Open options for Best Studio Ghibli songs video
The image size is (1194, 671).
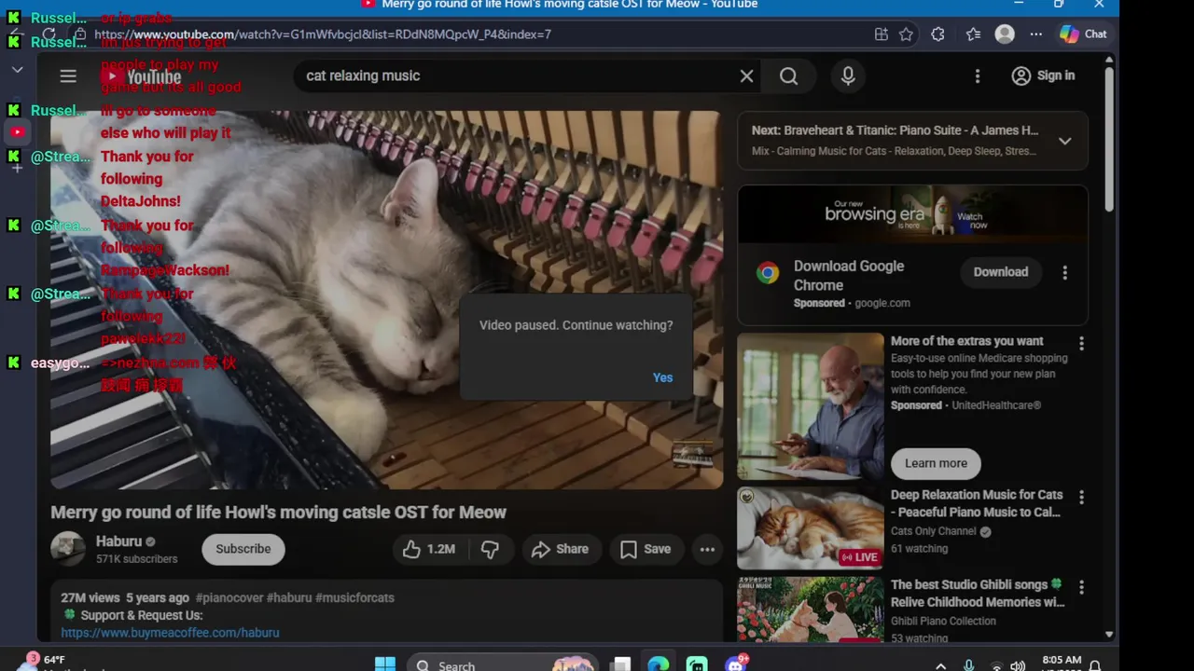(1081, 587)
